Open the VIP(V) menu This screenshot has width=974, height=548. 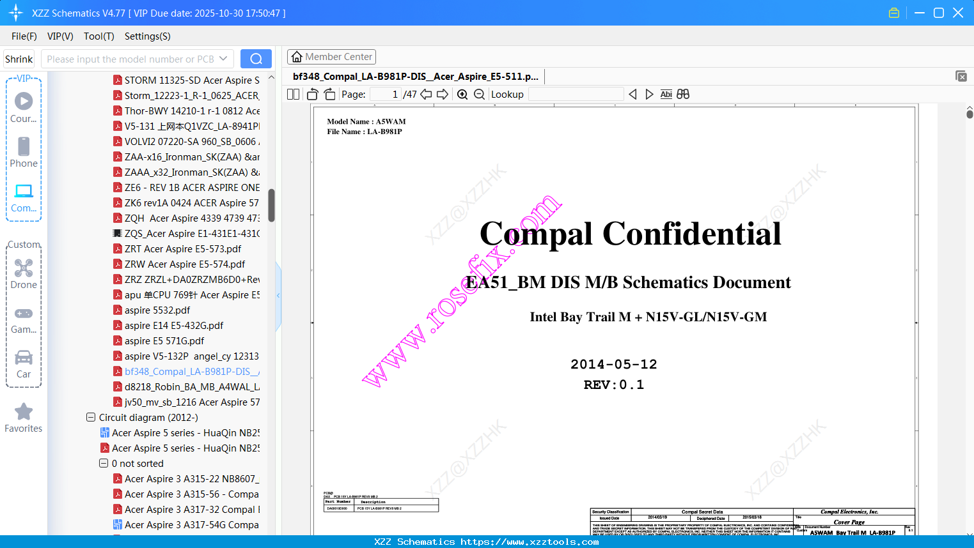[x=60, y=36]
